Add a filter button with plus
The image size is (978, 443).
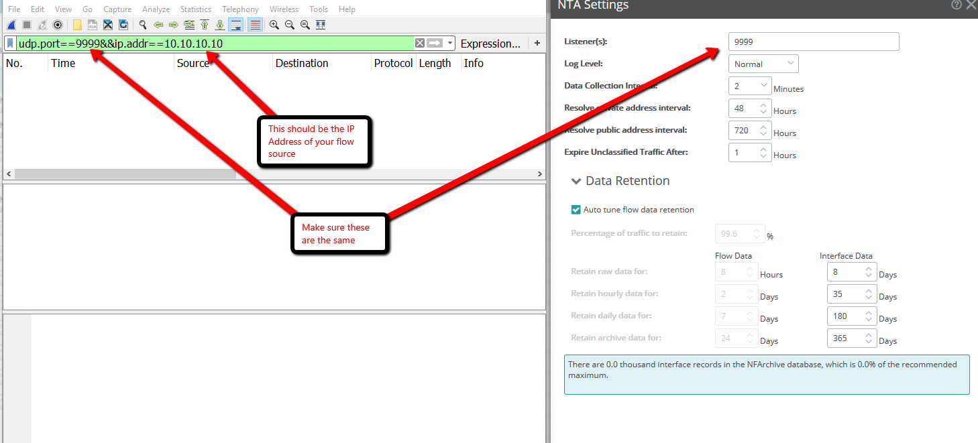(537, 44)
